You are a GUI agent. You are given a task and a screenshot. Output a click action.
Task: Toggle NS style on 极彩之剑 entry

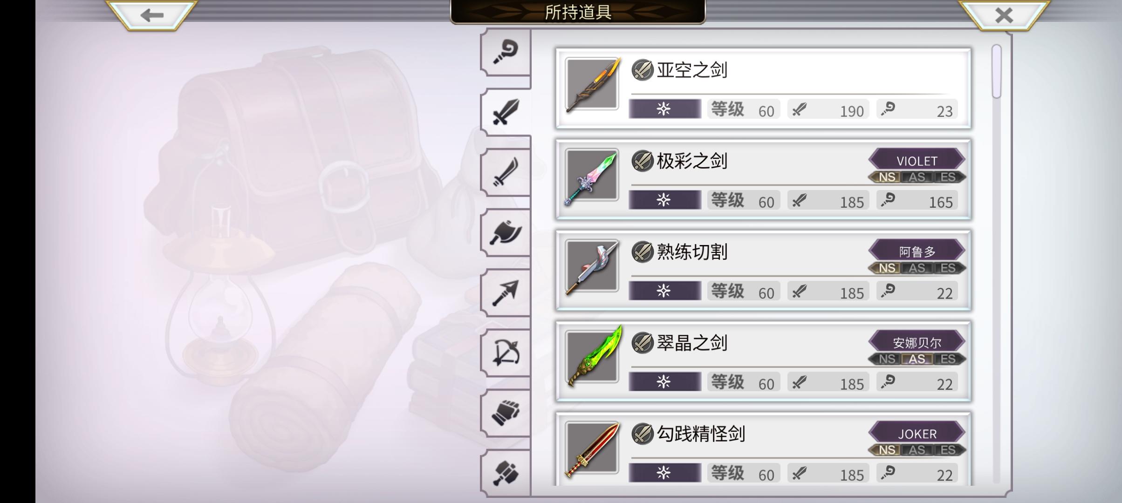(887, 177)
